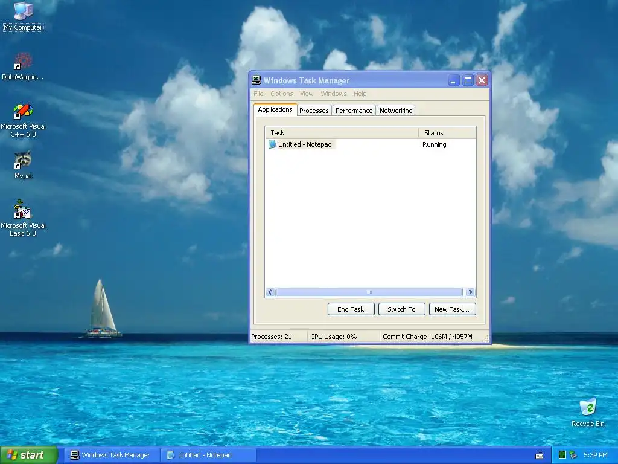Image resolution: width=618 pixels, height=464 pixels.
Task: Maximize the Task Manager window
Action: click(468, 80)
